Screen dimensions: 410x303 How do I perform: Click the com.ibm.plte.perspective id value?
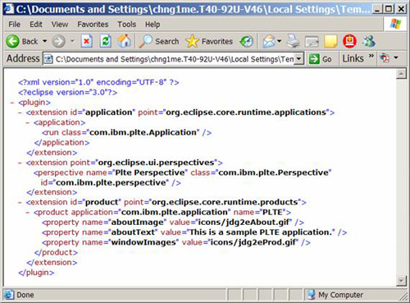[111, 182]
